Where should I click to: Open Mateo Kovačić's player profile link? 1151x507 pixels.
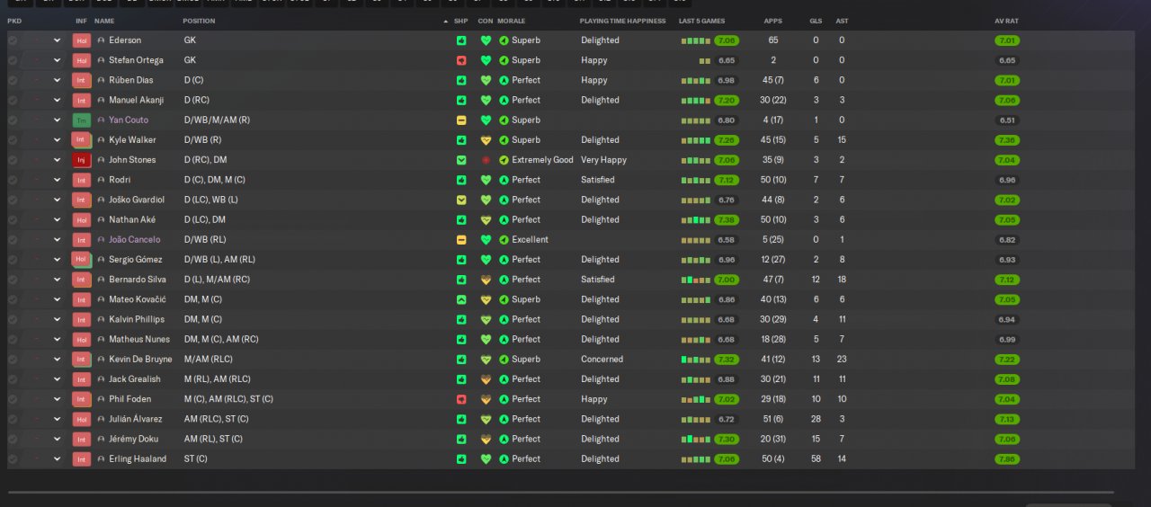tap(138, 299)
